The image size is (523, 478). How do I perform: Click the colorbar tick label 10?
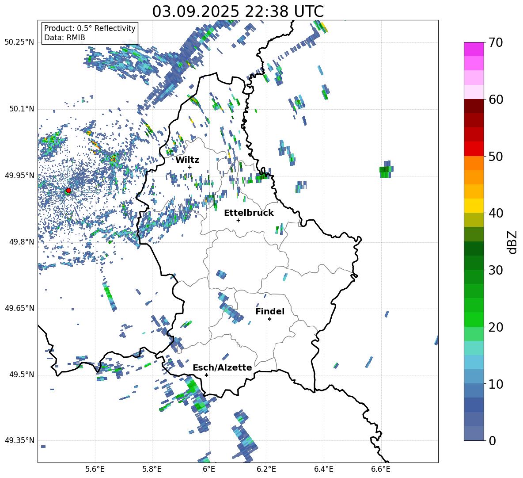(x=496, y=384)
